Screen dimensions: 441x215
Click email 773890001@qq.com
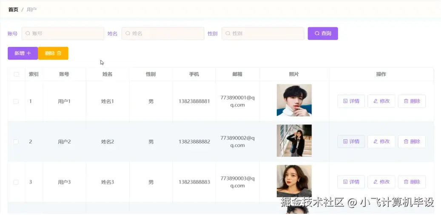pos(238,101)
